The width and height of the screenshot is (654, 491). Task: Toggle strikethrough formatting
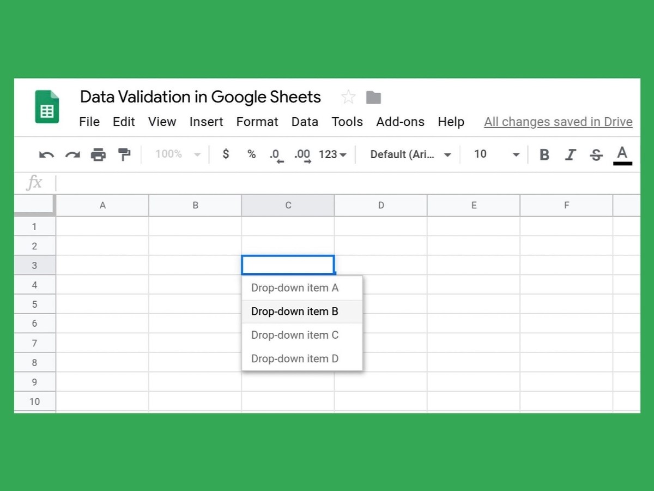pos(596,154)
